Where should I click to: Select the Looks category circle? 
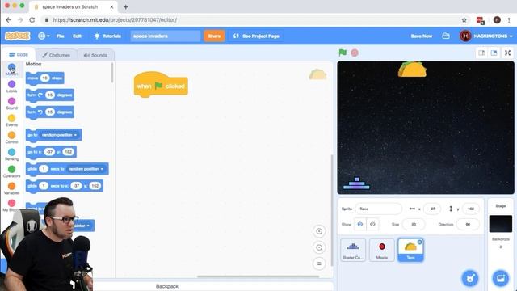11,84
